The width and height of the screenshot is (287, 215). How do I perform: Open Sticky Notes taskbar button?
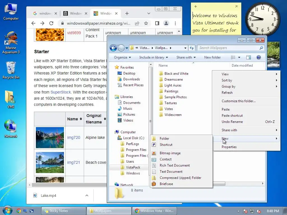click(x=63, y=211)
